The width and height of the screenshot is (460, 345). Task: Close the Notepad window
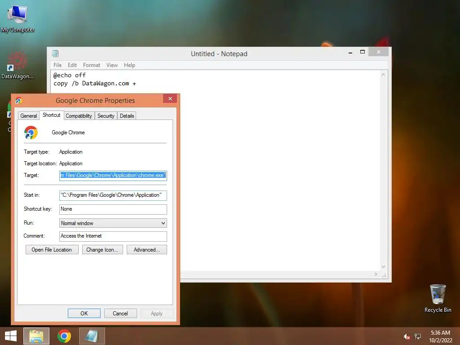[x=378, y=52]
